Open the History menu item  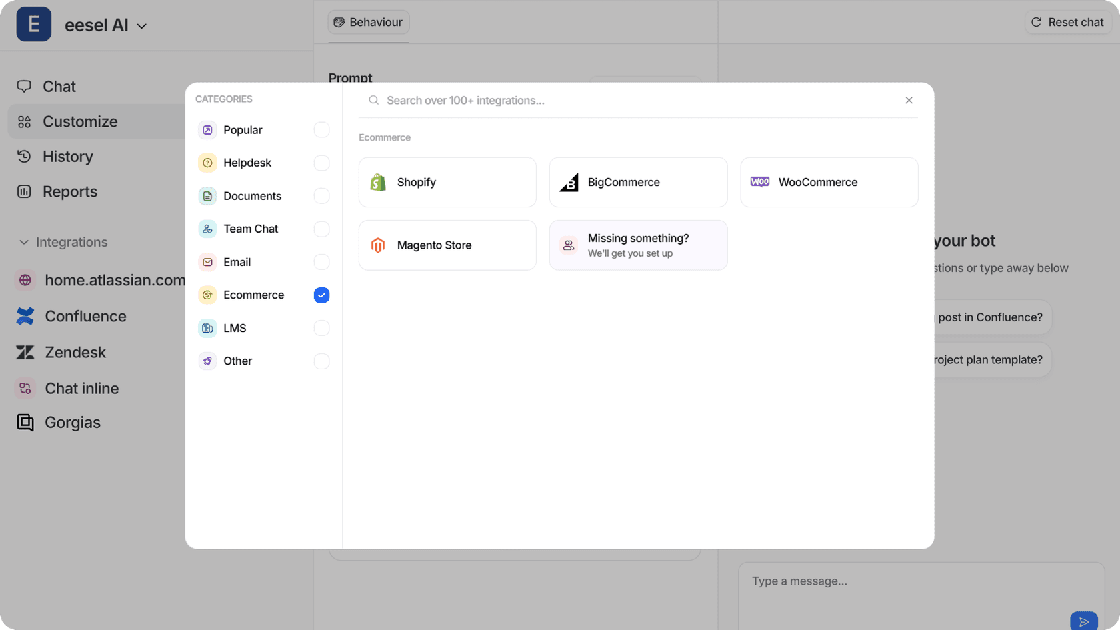[x=67, y=157]
